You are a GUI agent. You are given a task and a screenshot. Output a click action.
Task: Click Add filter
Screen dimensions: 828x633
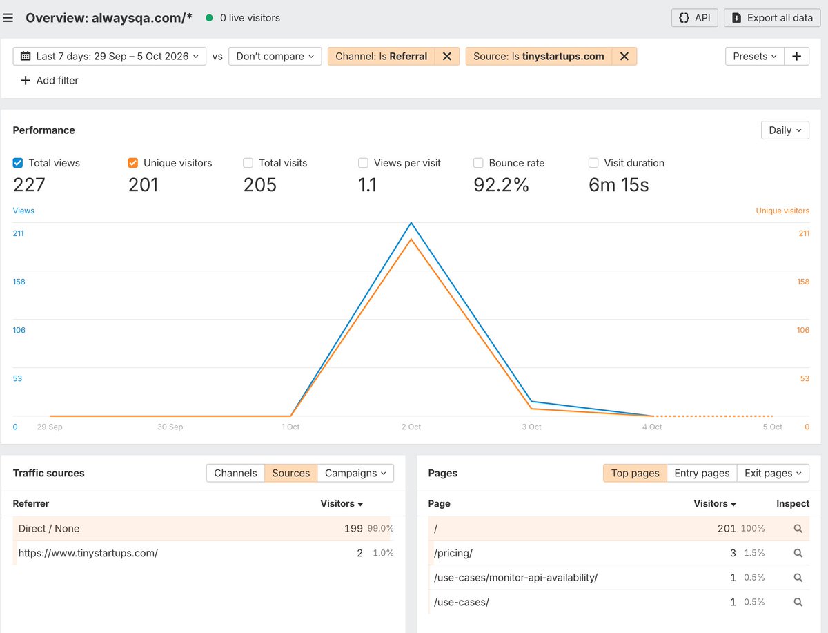pyautogui.click(x=50, y=81)
